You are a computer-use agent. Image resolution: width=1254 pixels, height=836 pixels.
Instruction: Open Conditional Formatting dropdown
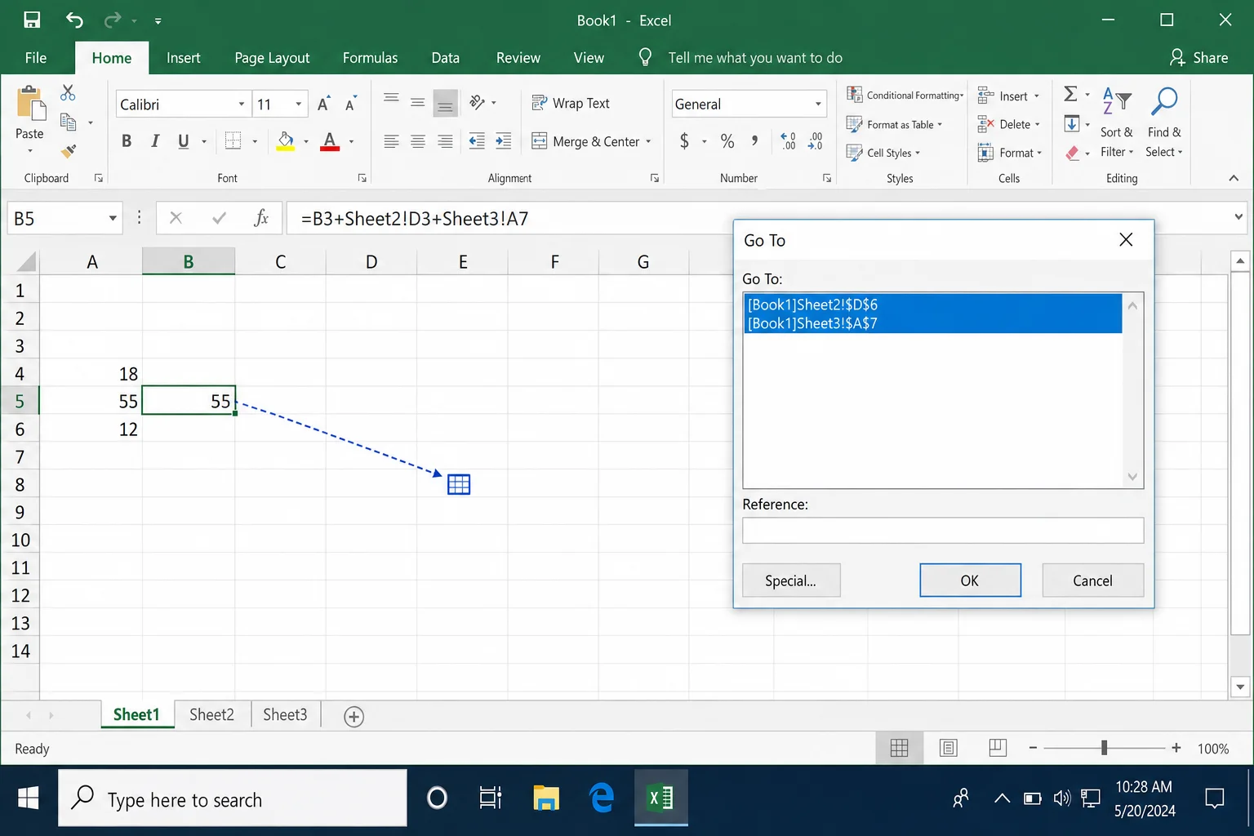[905, 95]
